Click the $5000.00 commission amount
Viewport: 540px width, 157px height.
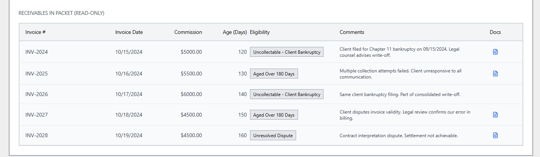191,52
